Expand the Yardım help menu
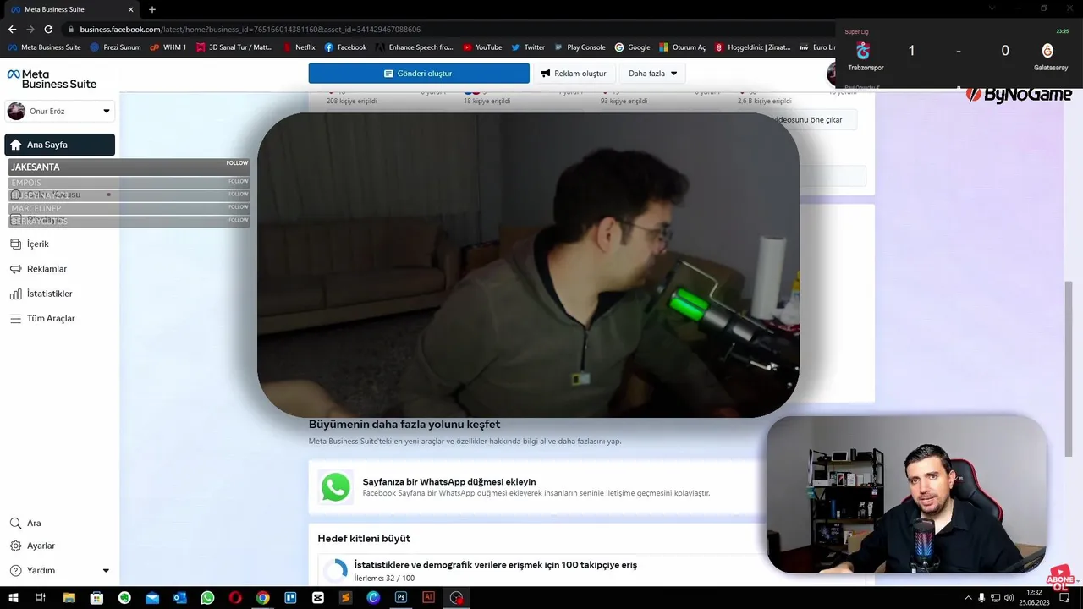 (59, 570)
